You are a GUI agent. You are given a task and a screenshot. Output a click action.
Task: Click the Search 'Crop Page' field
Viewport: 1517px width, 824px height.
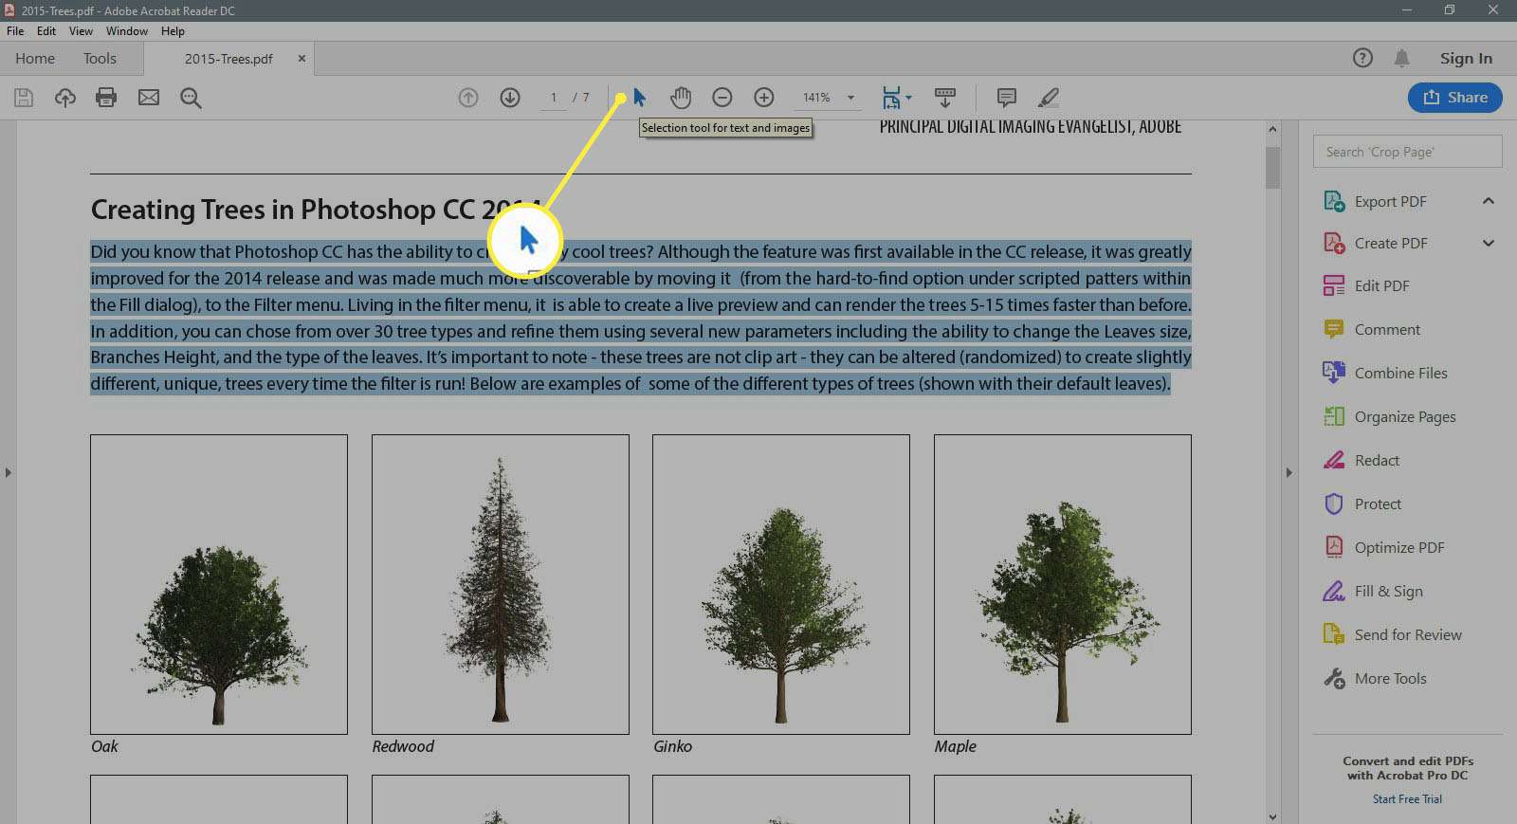point(1407,152)
